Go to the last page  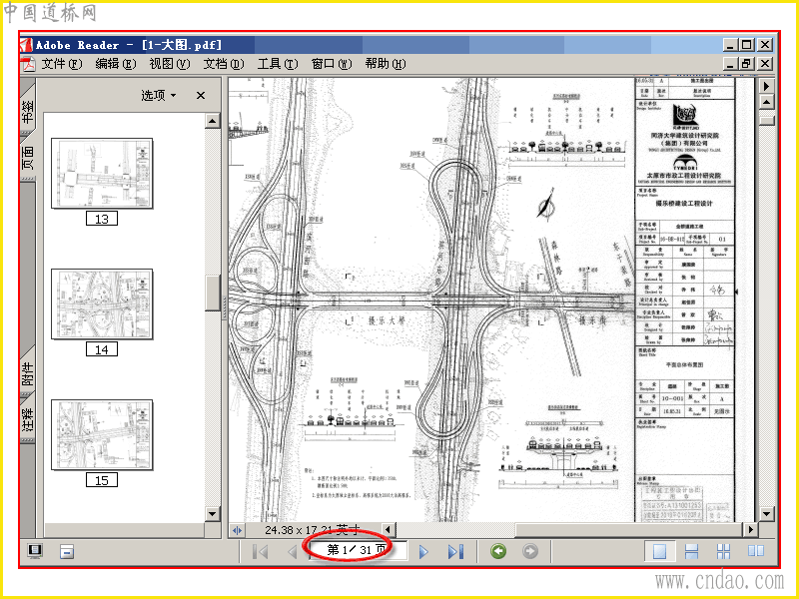pos(455,552)
